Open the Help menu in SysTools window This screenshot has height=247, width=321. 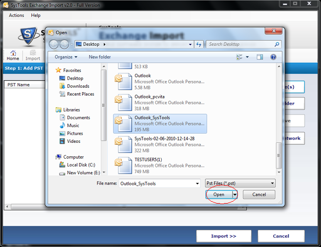pyautogui.click(x=36, y=15)
